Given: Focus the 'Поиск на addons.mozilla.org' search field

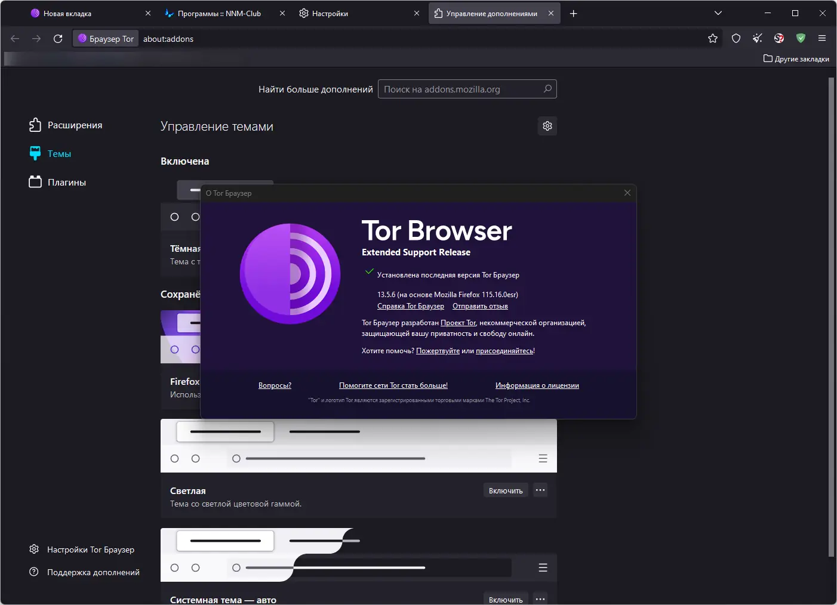Looking at the screenshot, I should coord(467,89).
